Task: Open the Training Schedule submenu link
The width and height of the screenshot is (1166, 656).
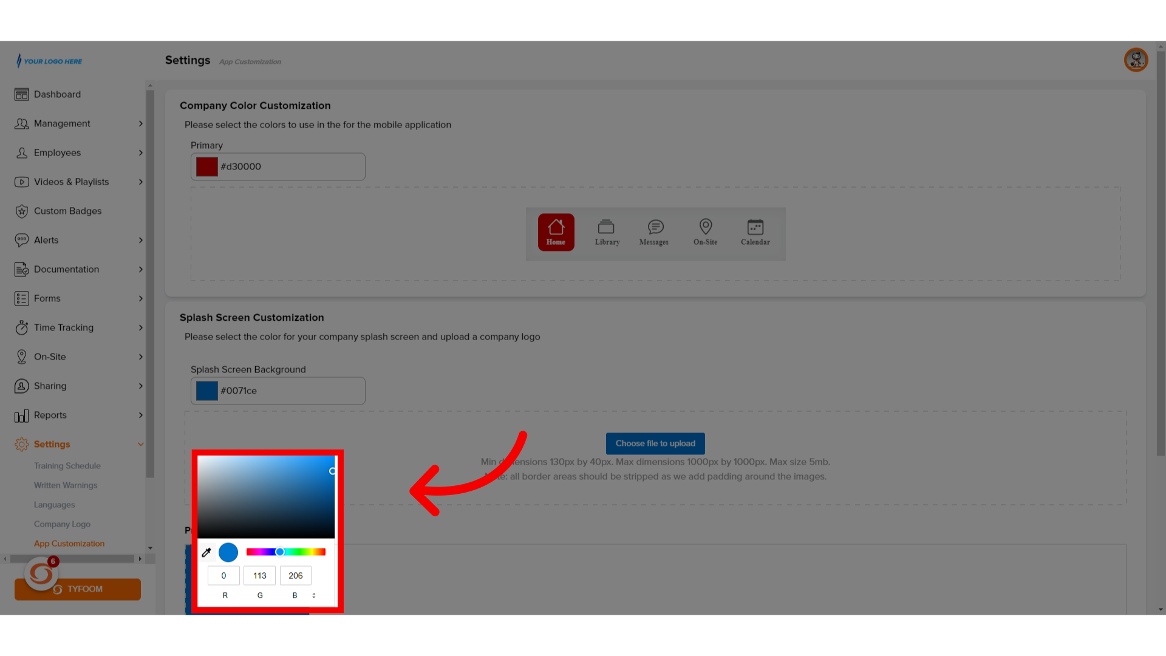Action: coord(67,466)
